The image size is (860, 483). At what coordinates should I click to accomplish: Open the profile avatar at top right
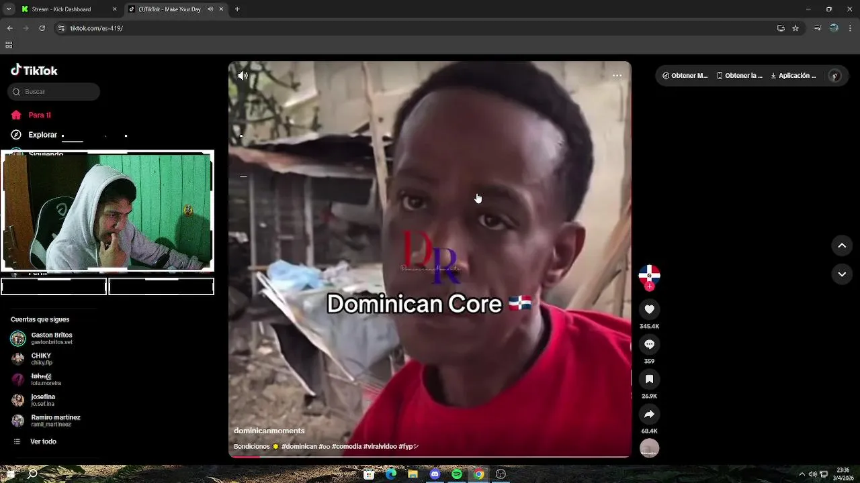pyautogui.click(x=834, y=76)
